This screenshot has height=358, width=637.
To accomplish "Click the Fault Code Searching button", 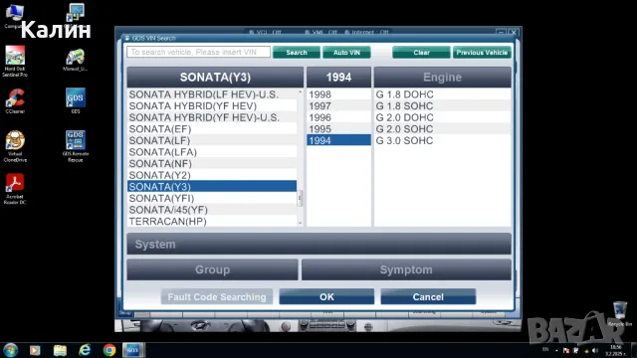I will point(217,296).
